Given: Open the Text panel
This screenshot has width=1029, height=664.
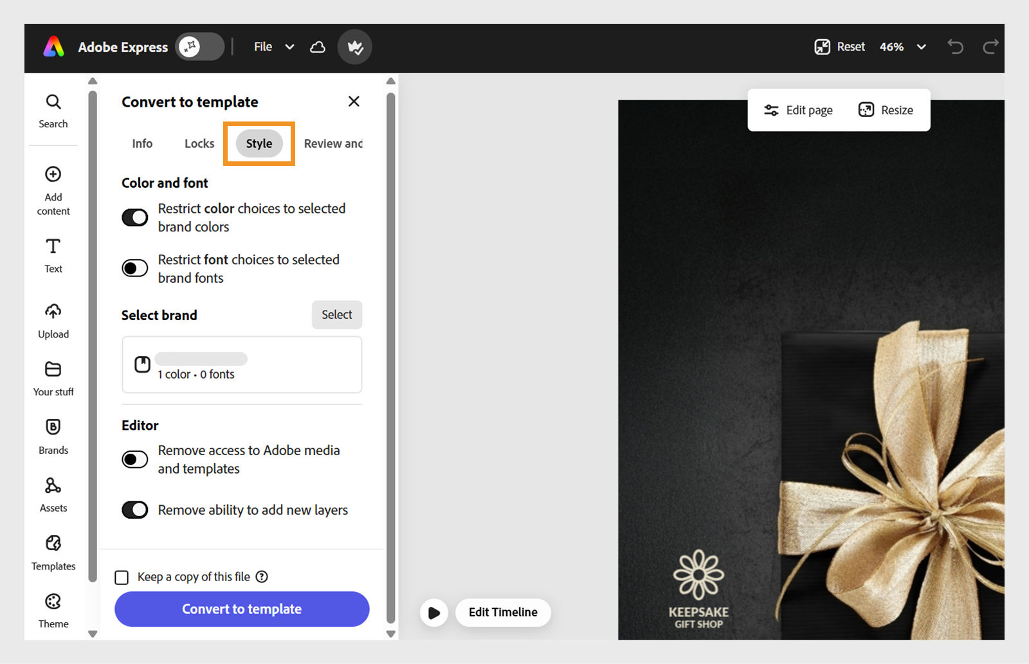Looking at the screenshot, I should coord(53,254).
